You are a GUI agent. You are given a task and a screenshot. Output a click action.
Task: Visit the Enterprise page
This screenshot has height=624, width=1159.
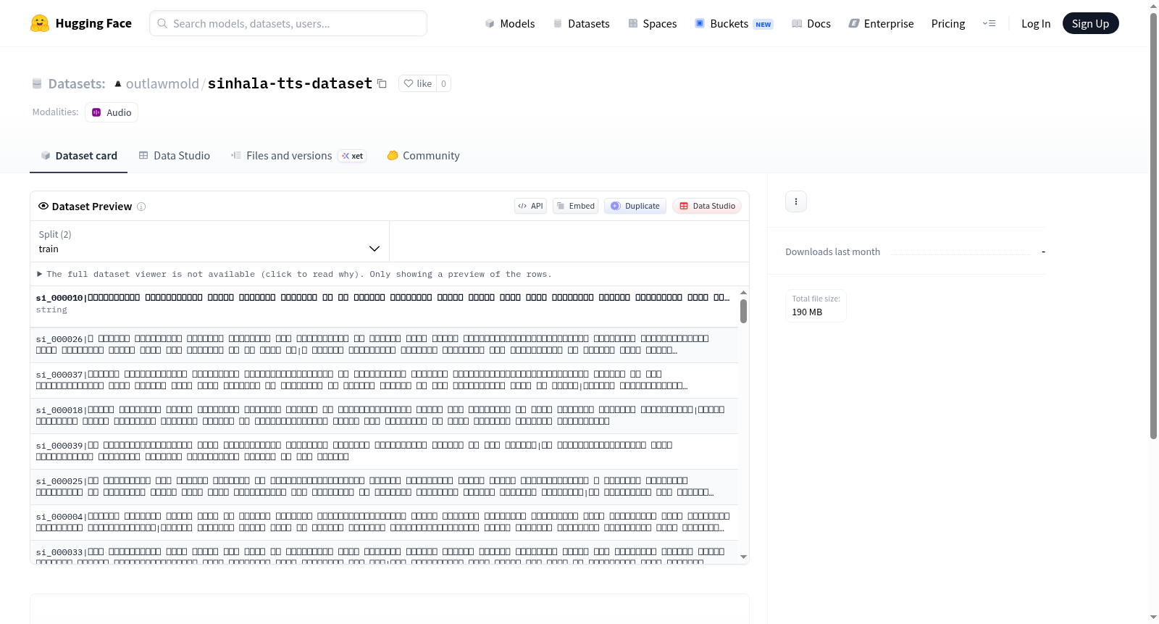[x=882, y=24]
